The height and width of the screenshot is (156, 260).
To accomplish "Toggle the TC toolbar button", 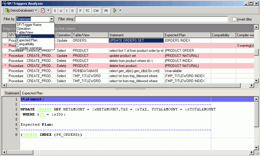I will pyautogui.click(x=88, y=11).
